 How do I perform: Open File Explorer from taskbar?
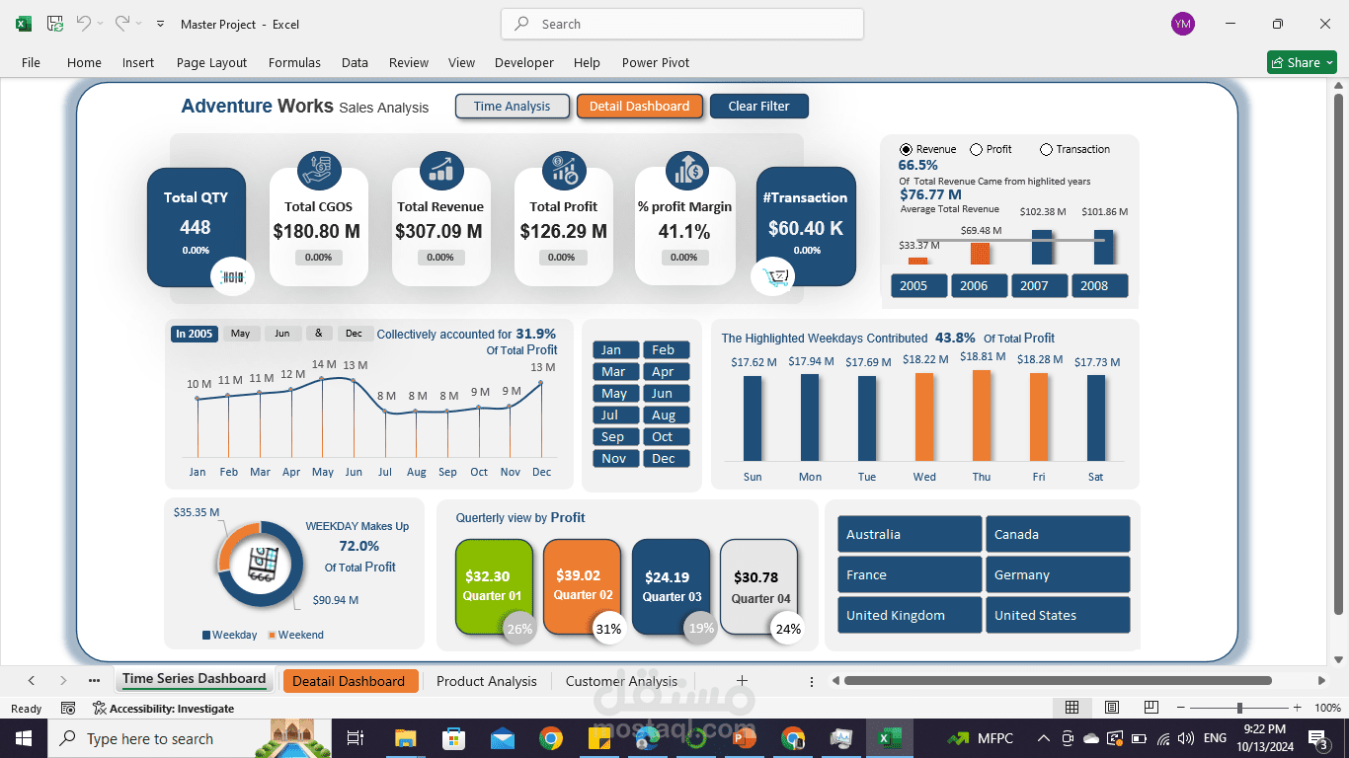[405, 738]
